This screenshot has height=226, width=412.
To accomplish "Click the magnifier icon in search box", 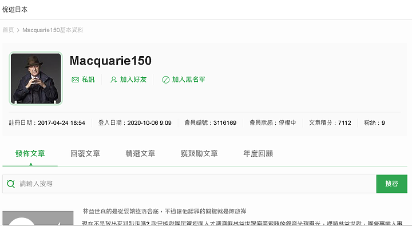I will tap(11, 184).
